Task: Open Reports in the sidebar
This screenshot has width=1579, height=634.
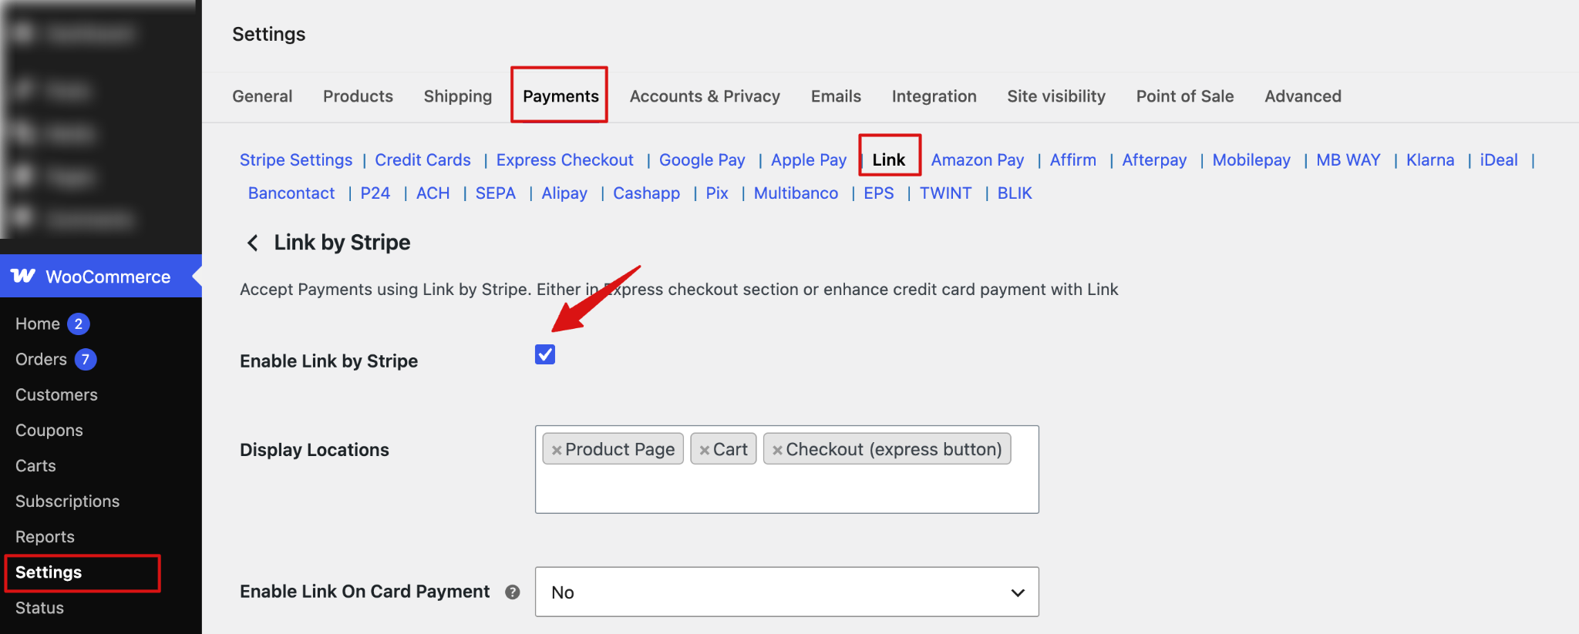Action: pyautogui.click(x=45, y=536)
